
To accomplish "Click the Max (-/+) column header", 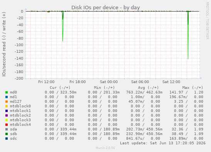I will pyautogui.click(x=192, y=88).
